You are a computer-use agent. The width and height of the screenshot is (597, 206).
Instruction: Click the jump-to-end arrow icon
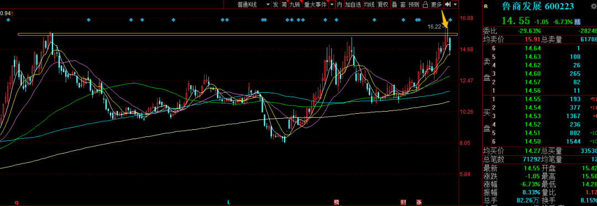(x=448, y=4)
